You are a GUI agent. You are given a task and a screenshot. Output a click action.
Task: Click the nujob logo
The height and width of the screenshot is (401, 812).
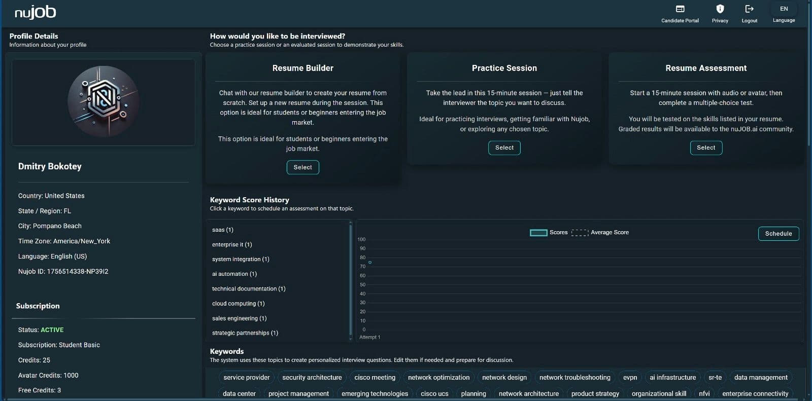(35, 12)
